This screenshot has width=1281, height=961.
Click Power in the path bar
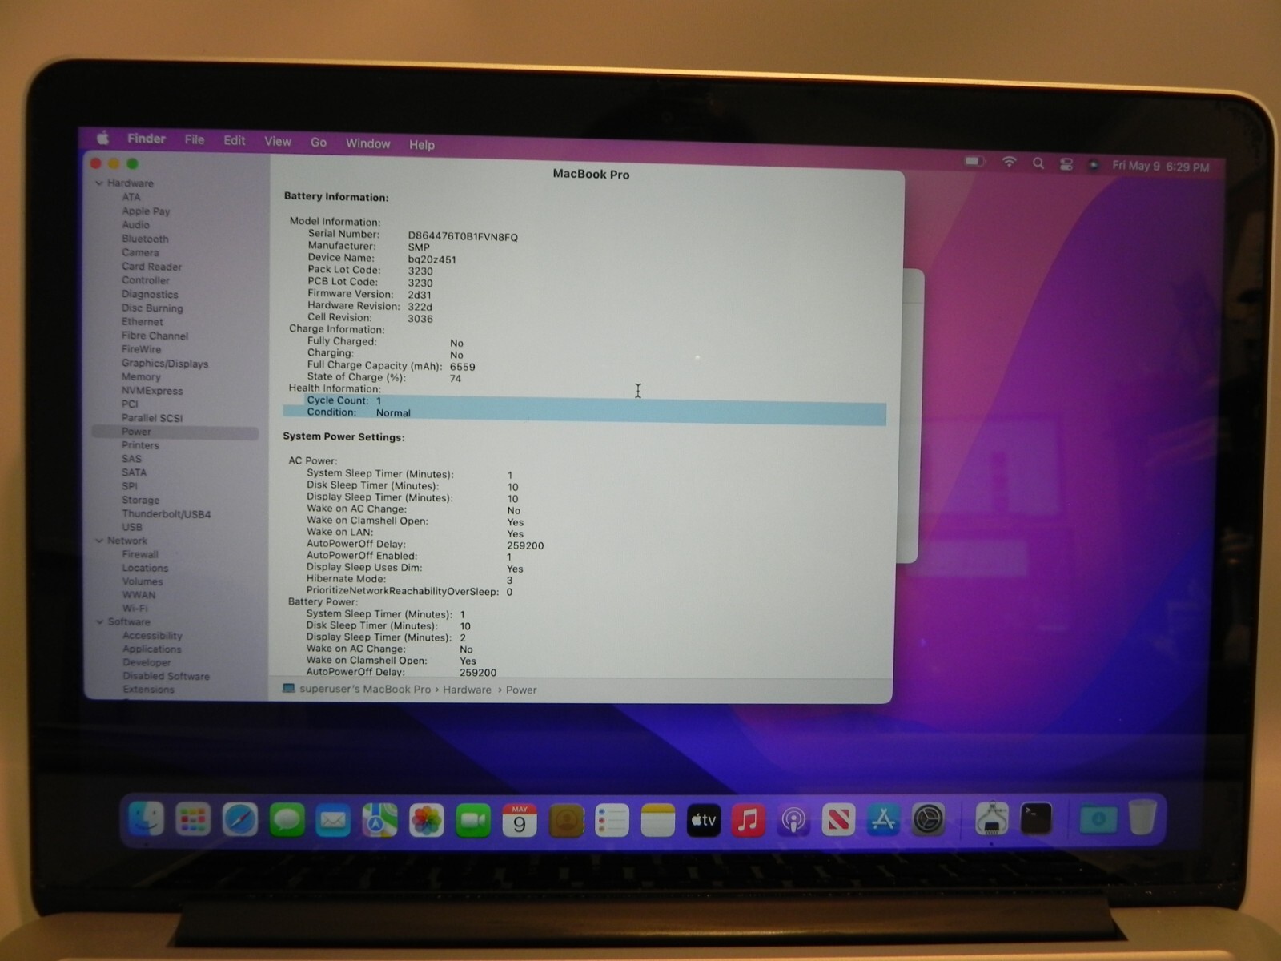click(521, 690)
